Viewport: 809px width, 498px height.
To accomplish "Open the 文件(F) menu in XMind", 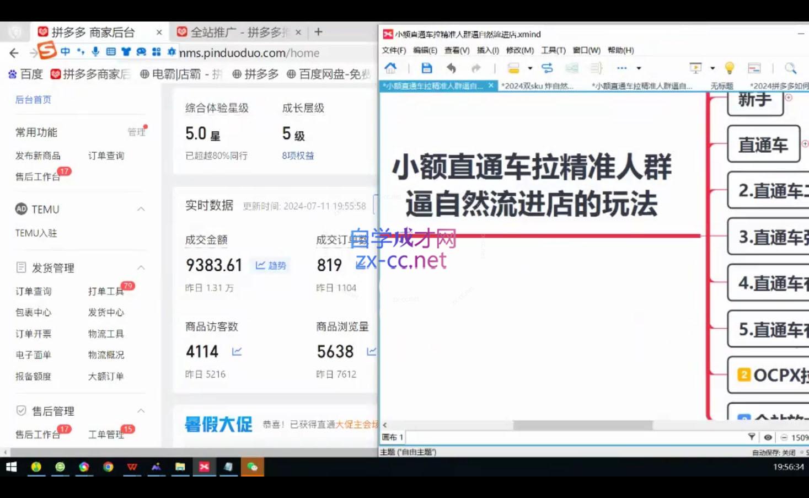I will (394, 50).
